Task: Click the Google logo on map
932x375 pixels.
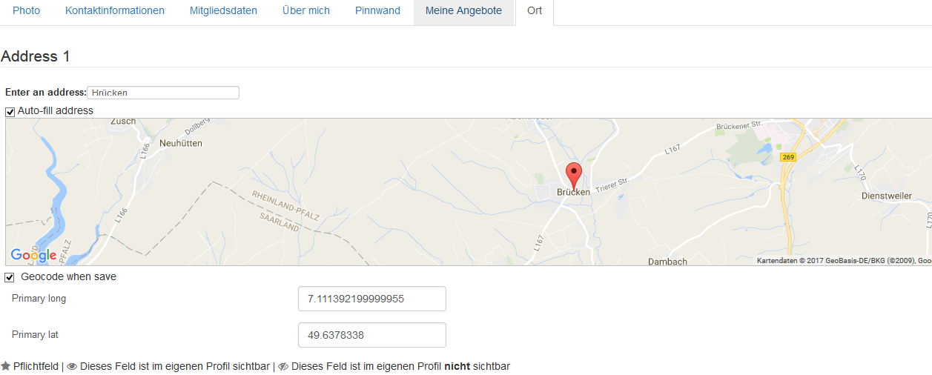Action: click(x=33, y=256)
